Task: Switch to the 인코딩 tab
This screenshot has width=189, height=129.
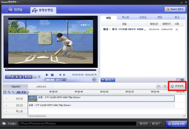Action: [x=15, y=9]
